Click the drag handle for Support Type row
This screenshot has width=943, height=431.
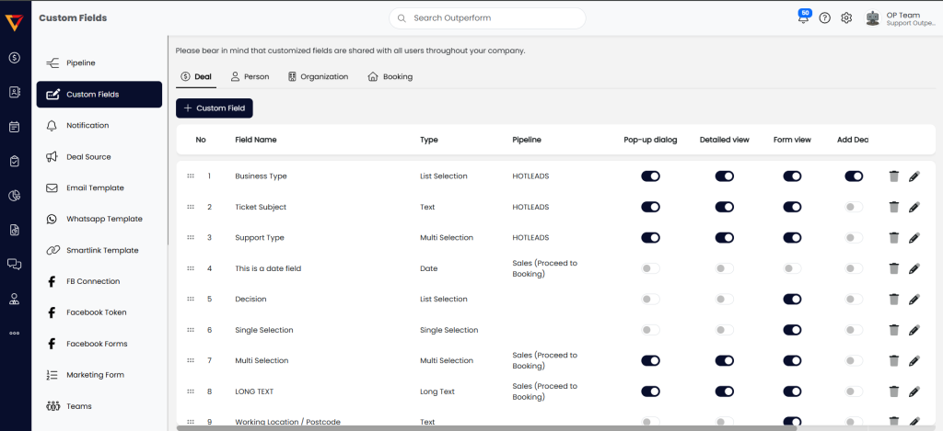pyautogui.click(x=191, y=237)
